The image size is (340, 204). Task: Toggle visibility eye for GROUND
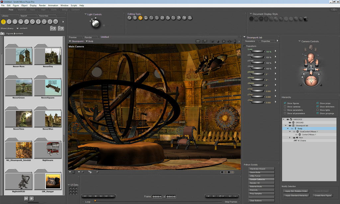pyautogui.click(x=290, y=123)
